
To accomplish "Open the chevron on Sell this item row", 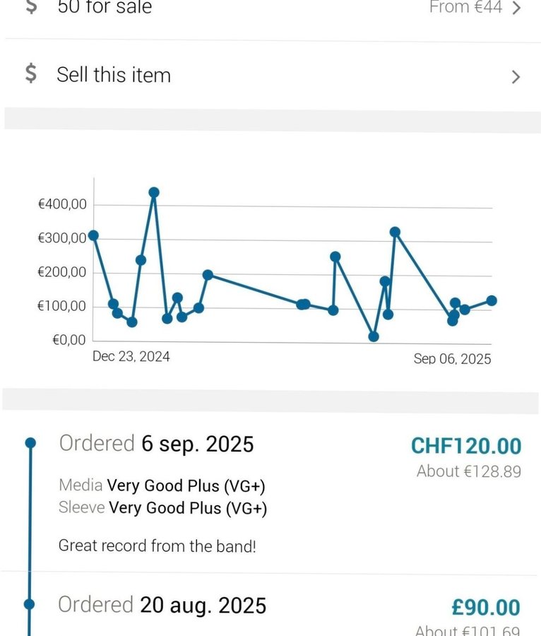I will 516,76.
